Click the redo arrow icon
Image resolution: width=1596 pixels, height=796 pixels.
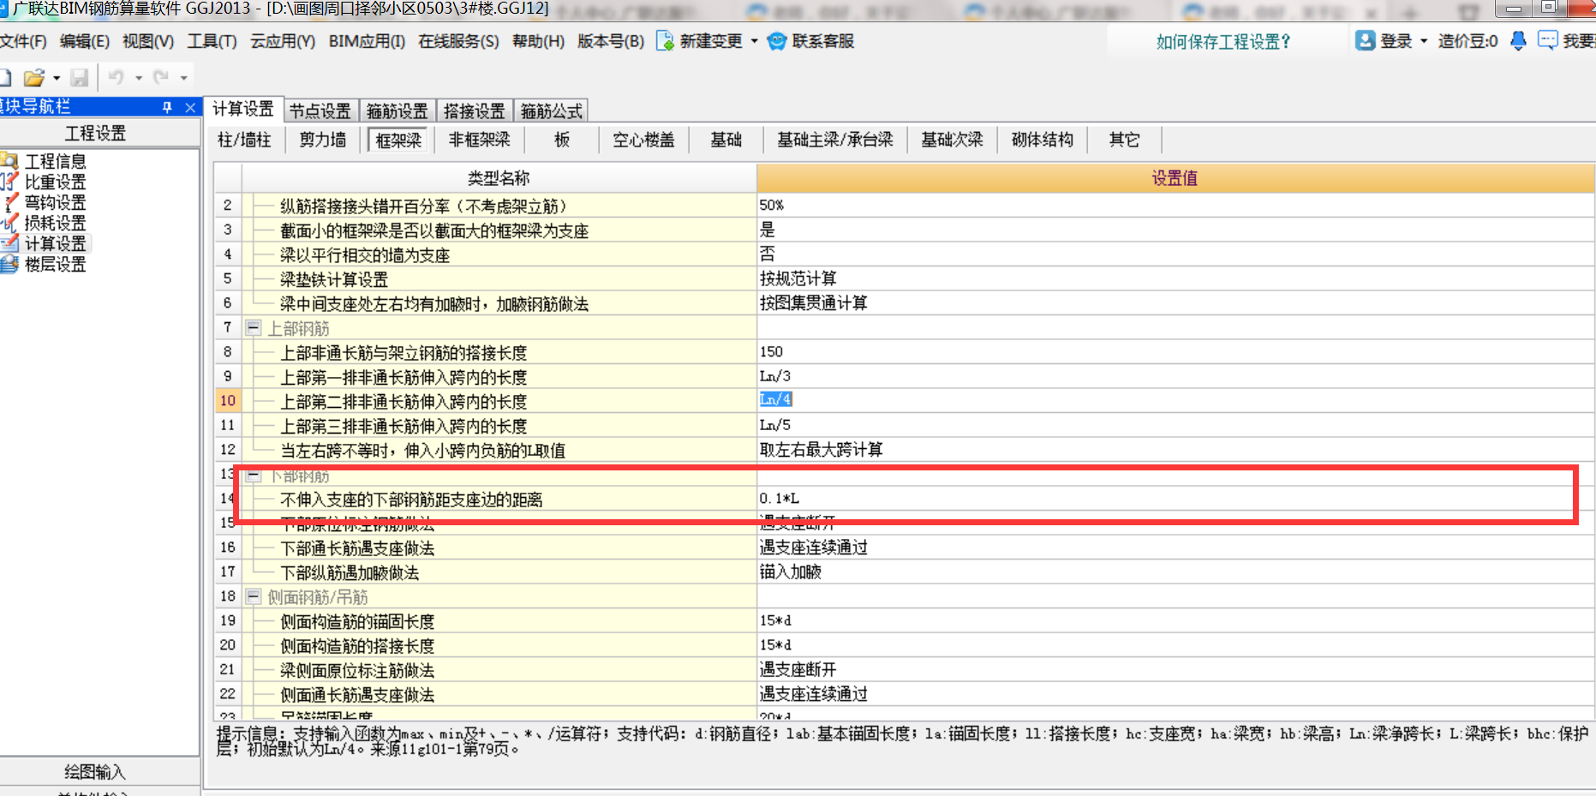161,77
